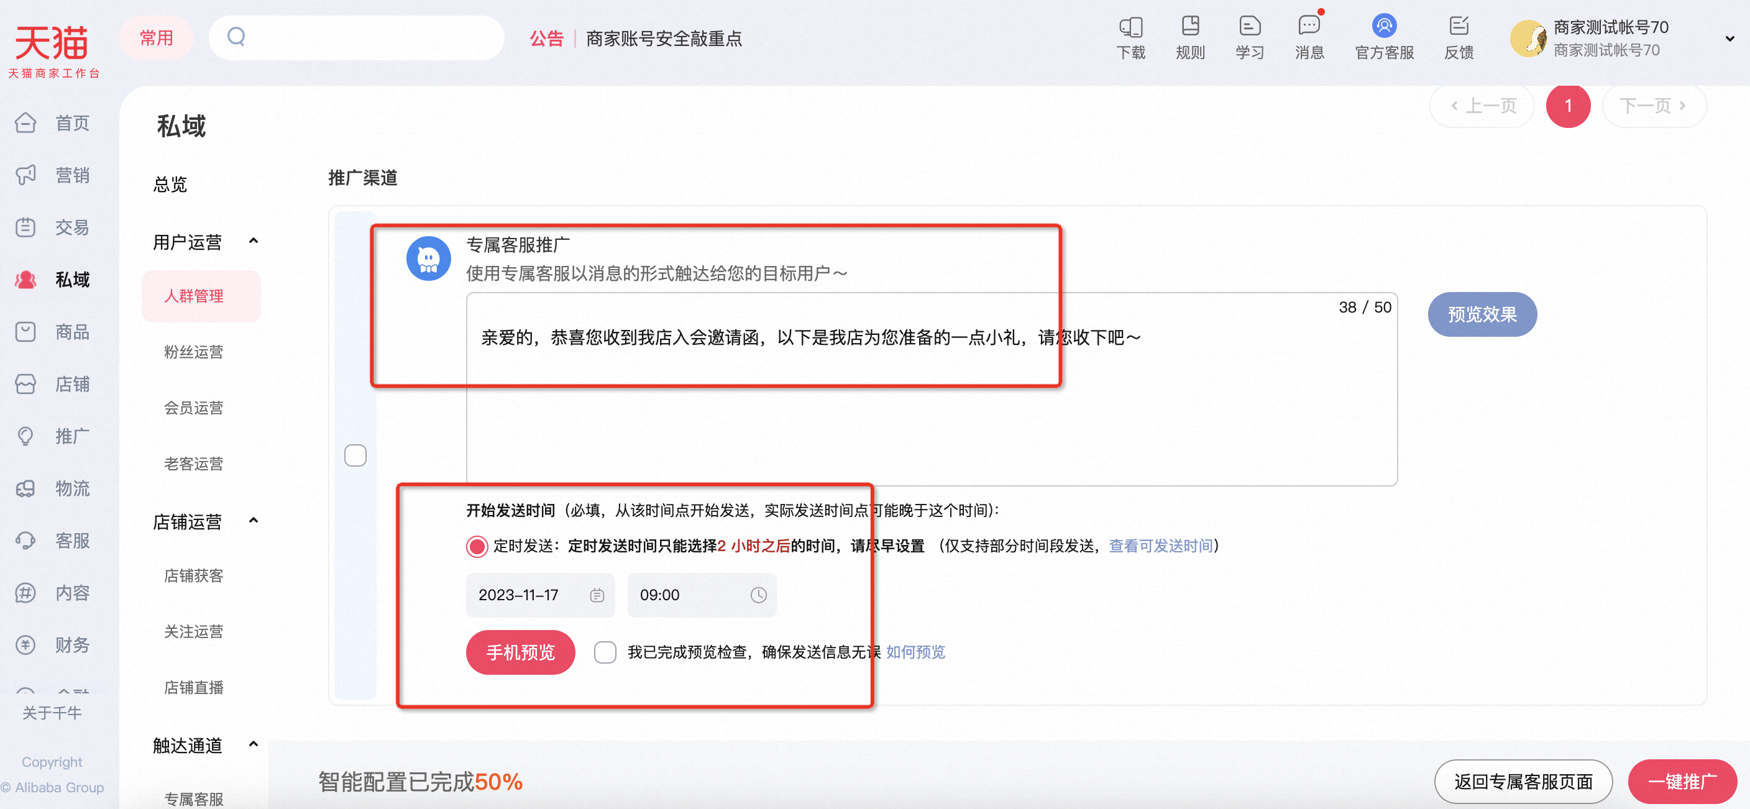Check 我已完成预览检查 confirmation box
This screenshot has height=809, width=1750.
(605, 652)
